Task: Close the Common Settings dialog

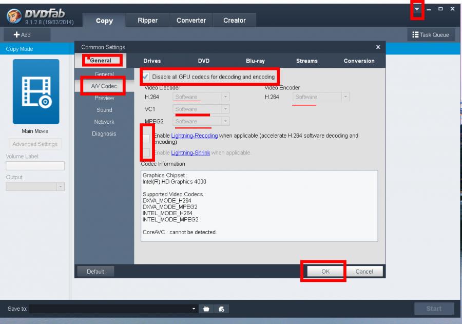Action: point(378,47)
